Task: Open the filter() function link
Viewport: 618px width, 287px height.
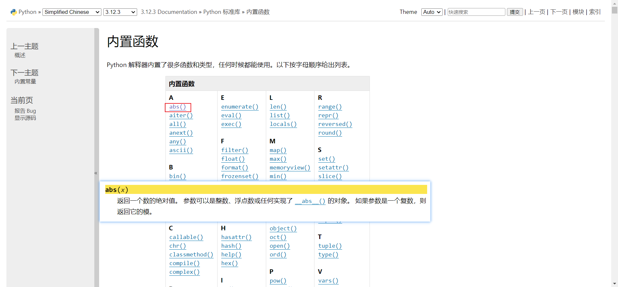Action: pyautogui.click(x=235, y=150)
